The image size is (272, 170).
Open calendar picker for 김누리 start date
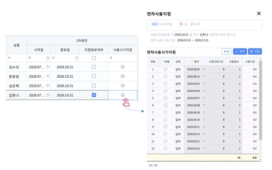tap(48, 67)
